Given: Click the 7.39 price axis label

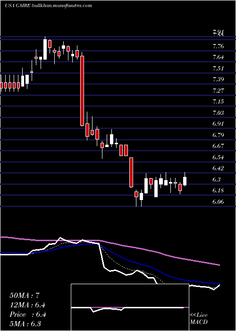Looking at the screenshot, I should click(x=218, y=79).
